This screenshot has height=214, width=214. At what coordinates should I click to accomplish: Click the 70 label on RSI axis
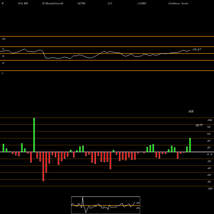click(3, 49)
